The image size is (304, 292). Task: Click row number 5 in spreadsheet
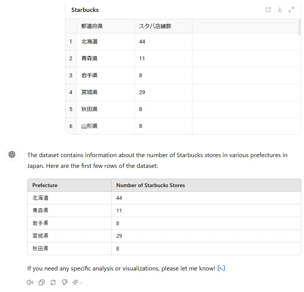point(71,109)
